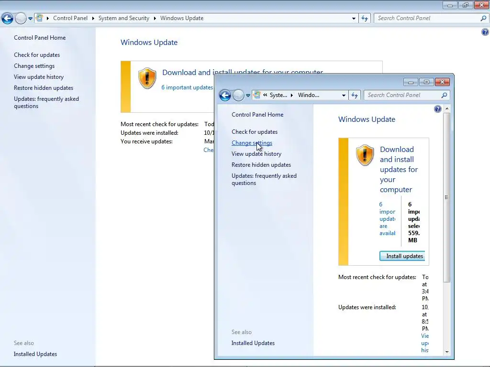Select Windo... breadcrumb in front window
The image size is (490, 367).
click(x=309, y=95)
